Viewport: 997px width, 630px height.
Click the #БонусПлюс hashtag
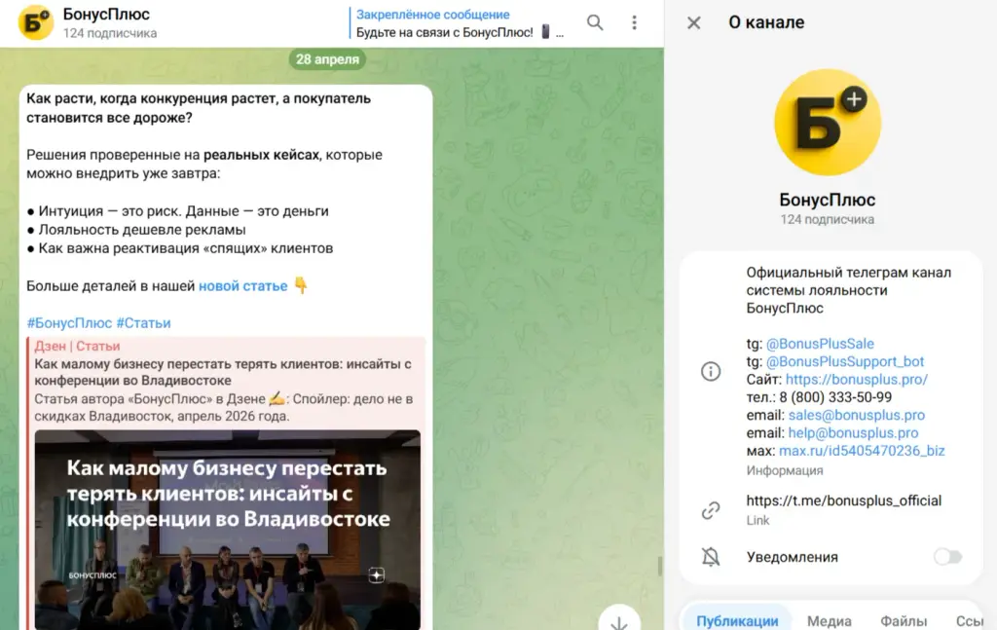pos(69,323)
